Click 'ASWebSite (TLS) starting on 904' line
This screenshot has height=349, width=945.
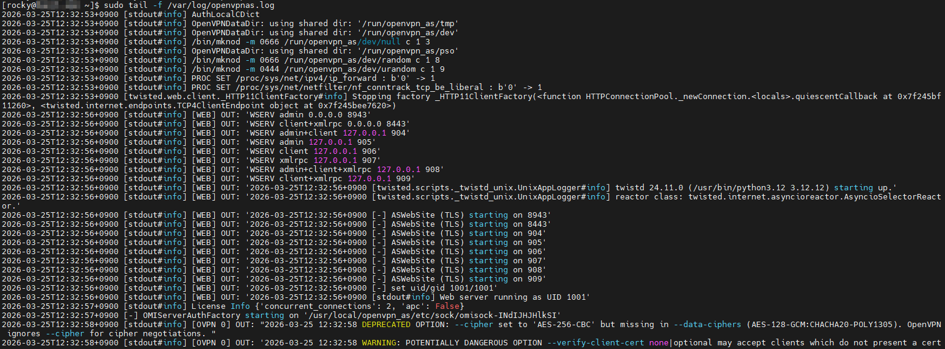pyautogui.click(x=274, y=233)
